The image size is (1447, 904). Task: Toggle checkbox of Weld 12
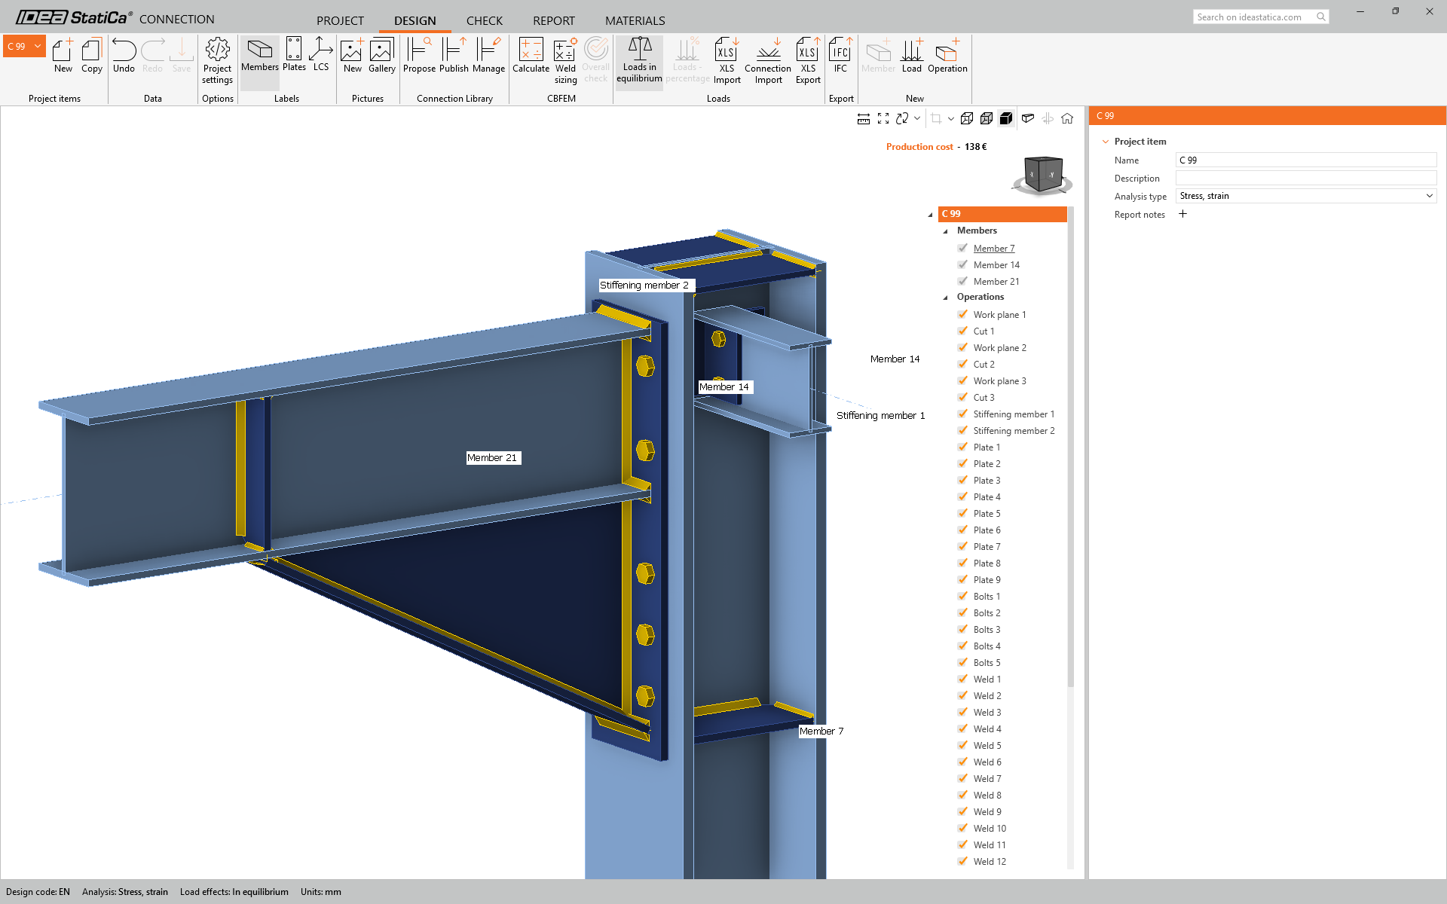pyautogui.click(x=962, y=861)
